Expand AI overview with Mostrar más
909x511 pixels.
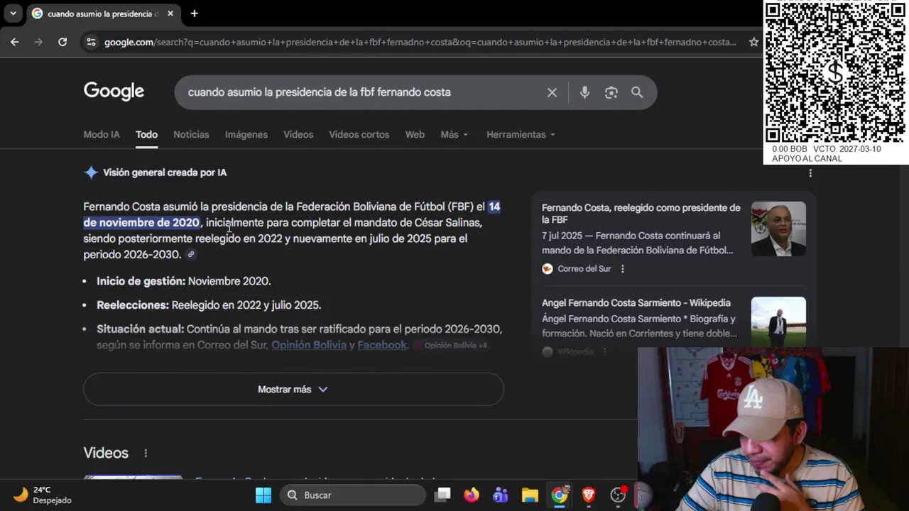click(293, 389)
